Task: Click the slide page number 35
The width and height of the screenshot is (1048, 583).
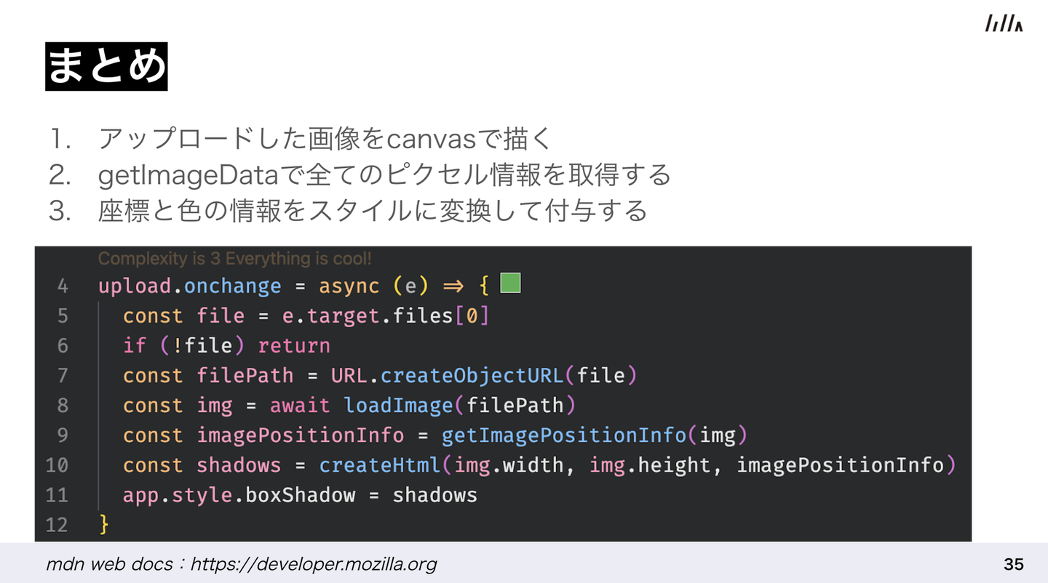Action: click(1014, 564)
